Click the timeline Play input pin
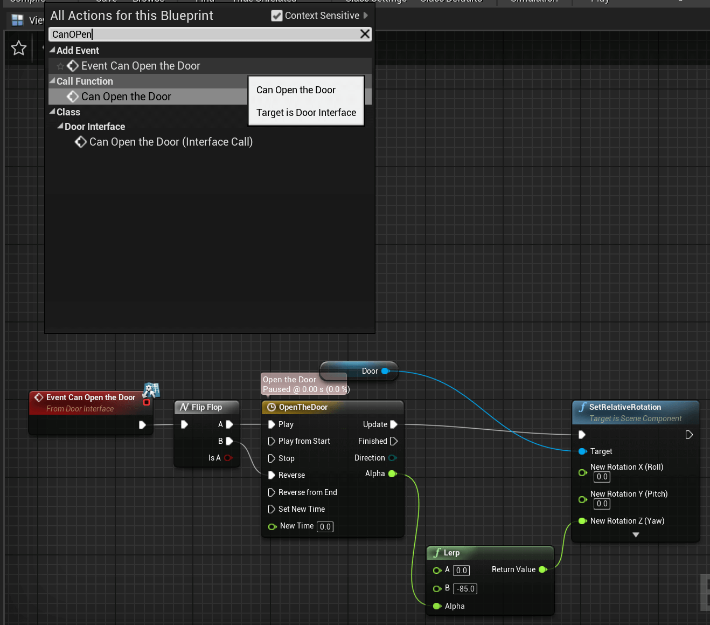 (x=272, y=424)
